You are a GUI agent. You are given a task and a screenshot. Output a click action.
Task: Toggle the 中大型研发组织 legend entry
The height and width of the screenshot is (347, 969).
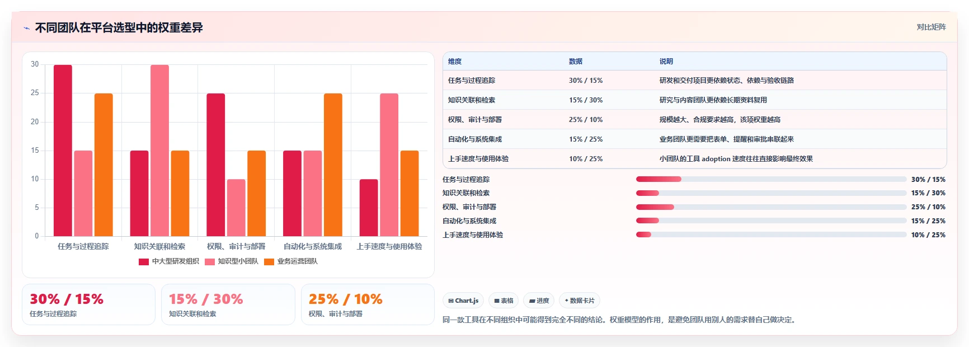(169, 261)
